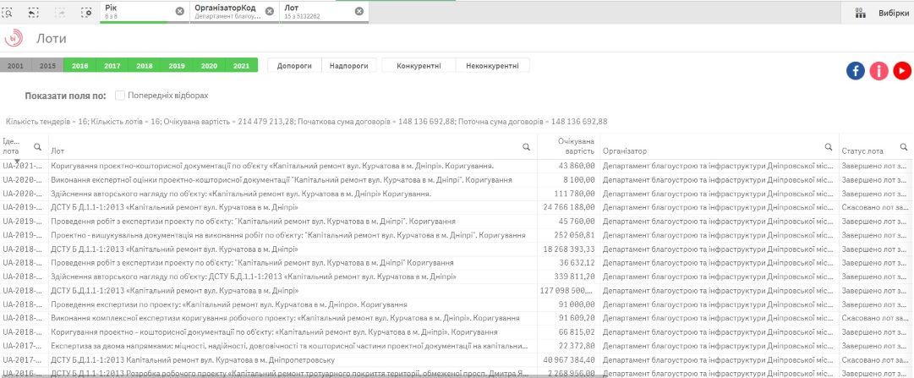Click Скасовано status in 91 609,20 row
Viewport: 914px width, 378px height.
coord(874,319)
